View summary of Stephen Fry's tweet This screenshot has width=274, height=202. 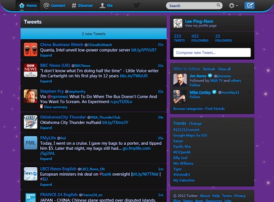(x=56, y=107)
